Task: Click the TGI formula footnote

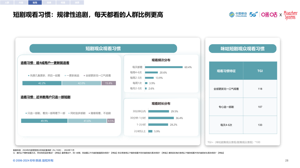Action: [x=234, y=142]
